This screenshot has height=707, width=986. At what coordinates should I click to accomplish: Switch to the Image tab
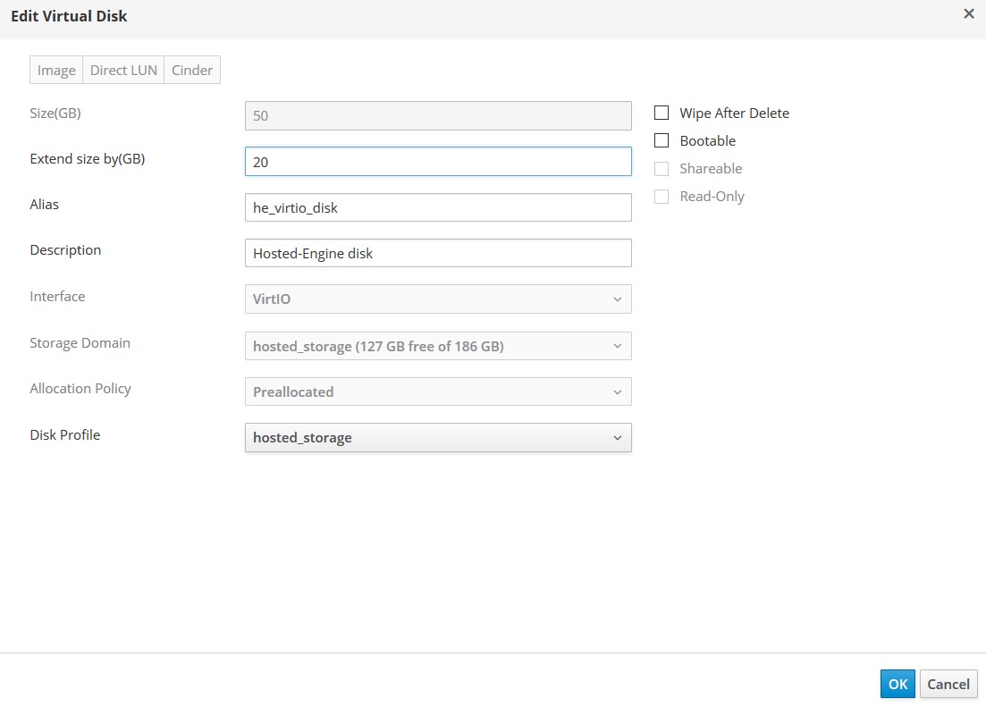pos(56,71)
